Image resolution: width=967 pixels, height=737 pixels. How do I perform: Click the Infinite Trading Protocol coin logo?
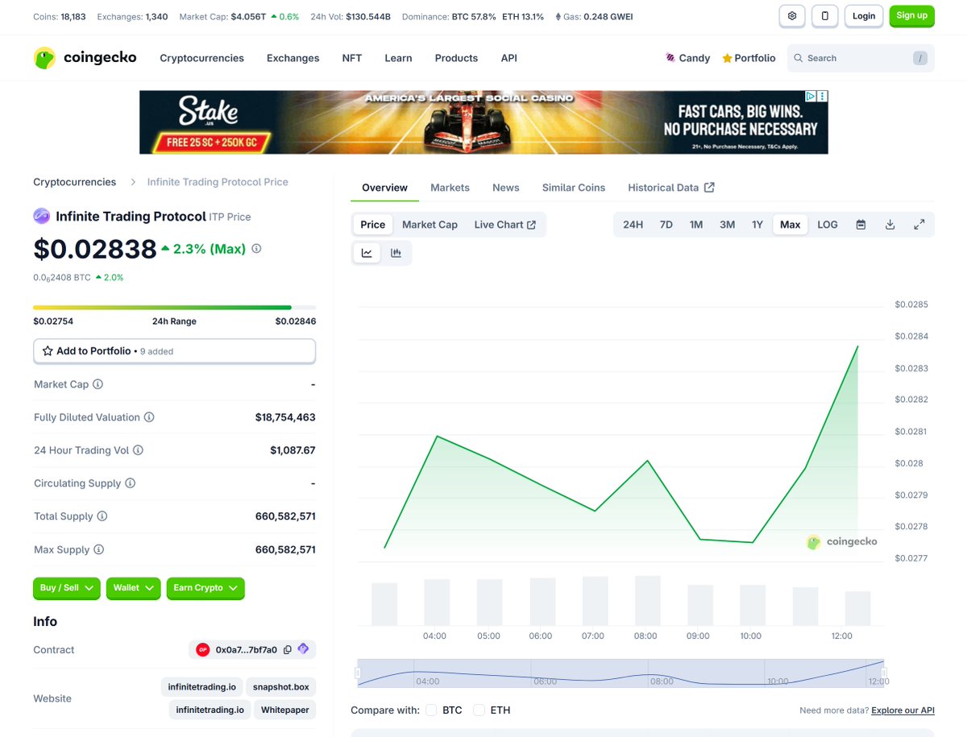tap(41, 216)
